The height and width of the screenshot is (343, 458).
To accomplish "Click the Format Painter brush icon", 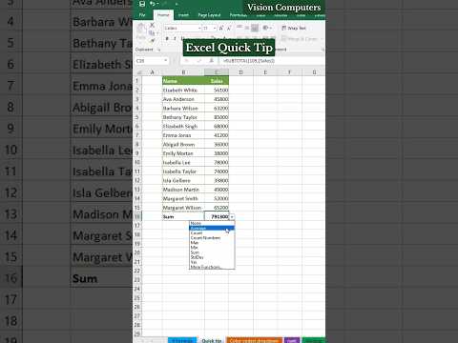I will 152,40.
